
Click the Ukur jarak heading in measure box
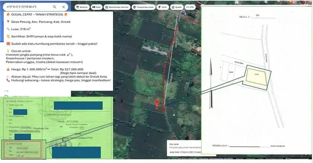(174, 144)
